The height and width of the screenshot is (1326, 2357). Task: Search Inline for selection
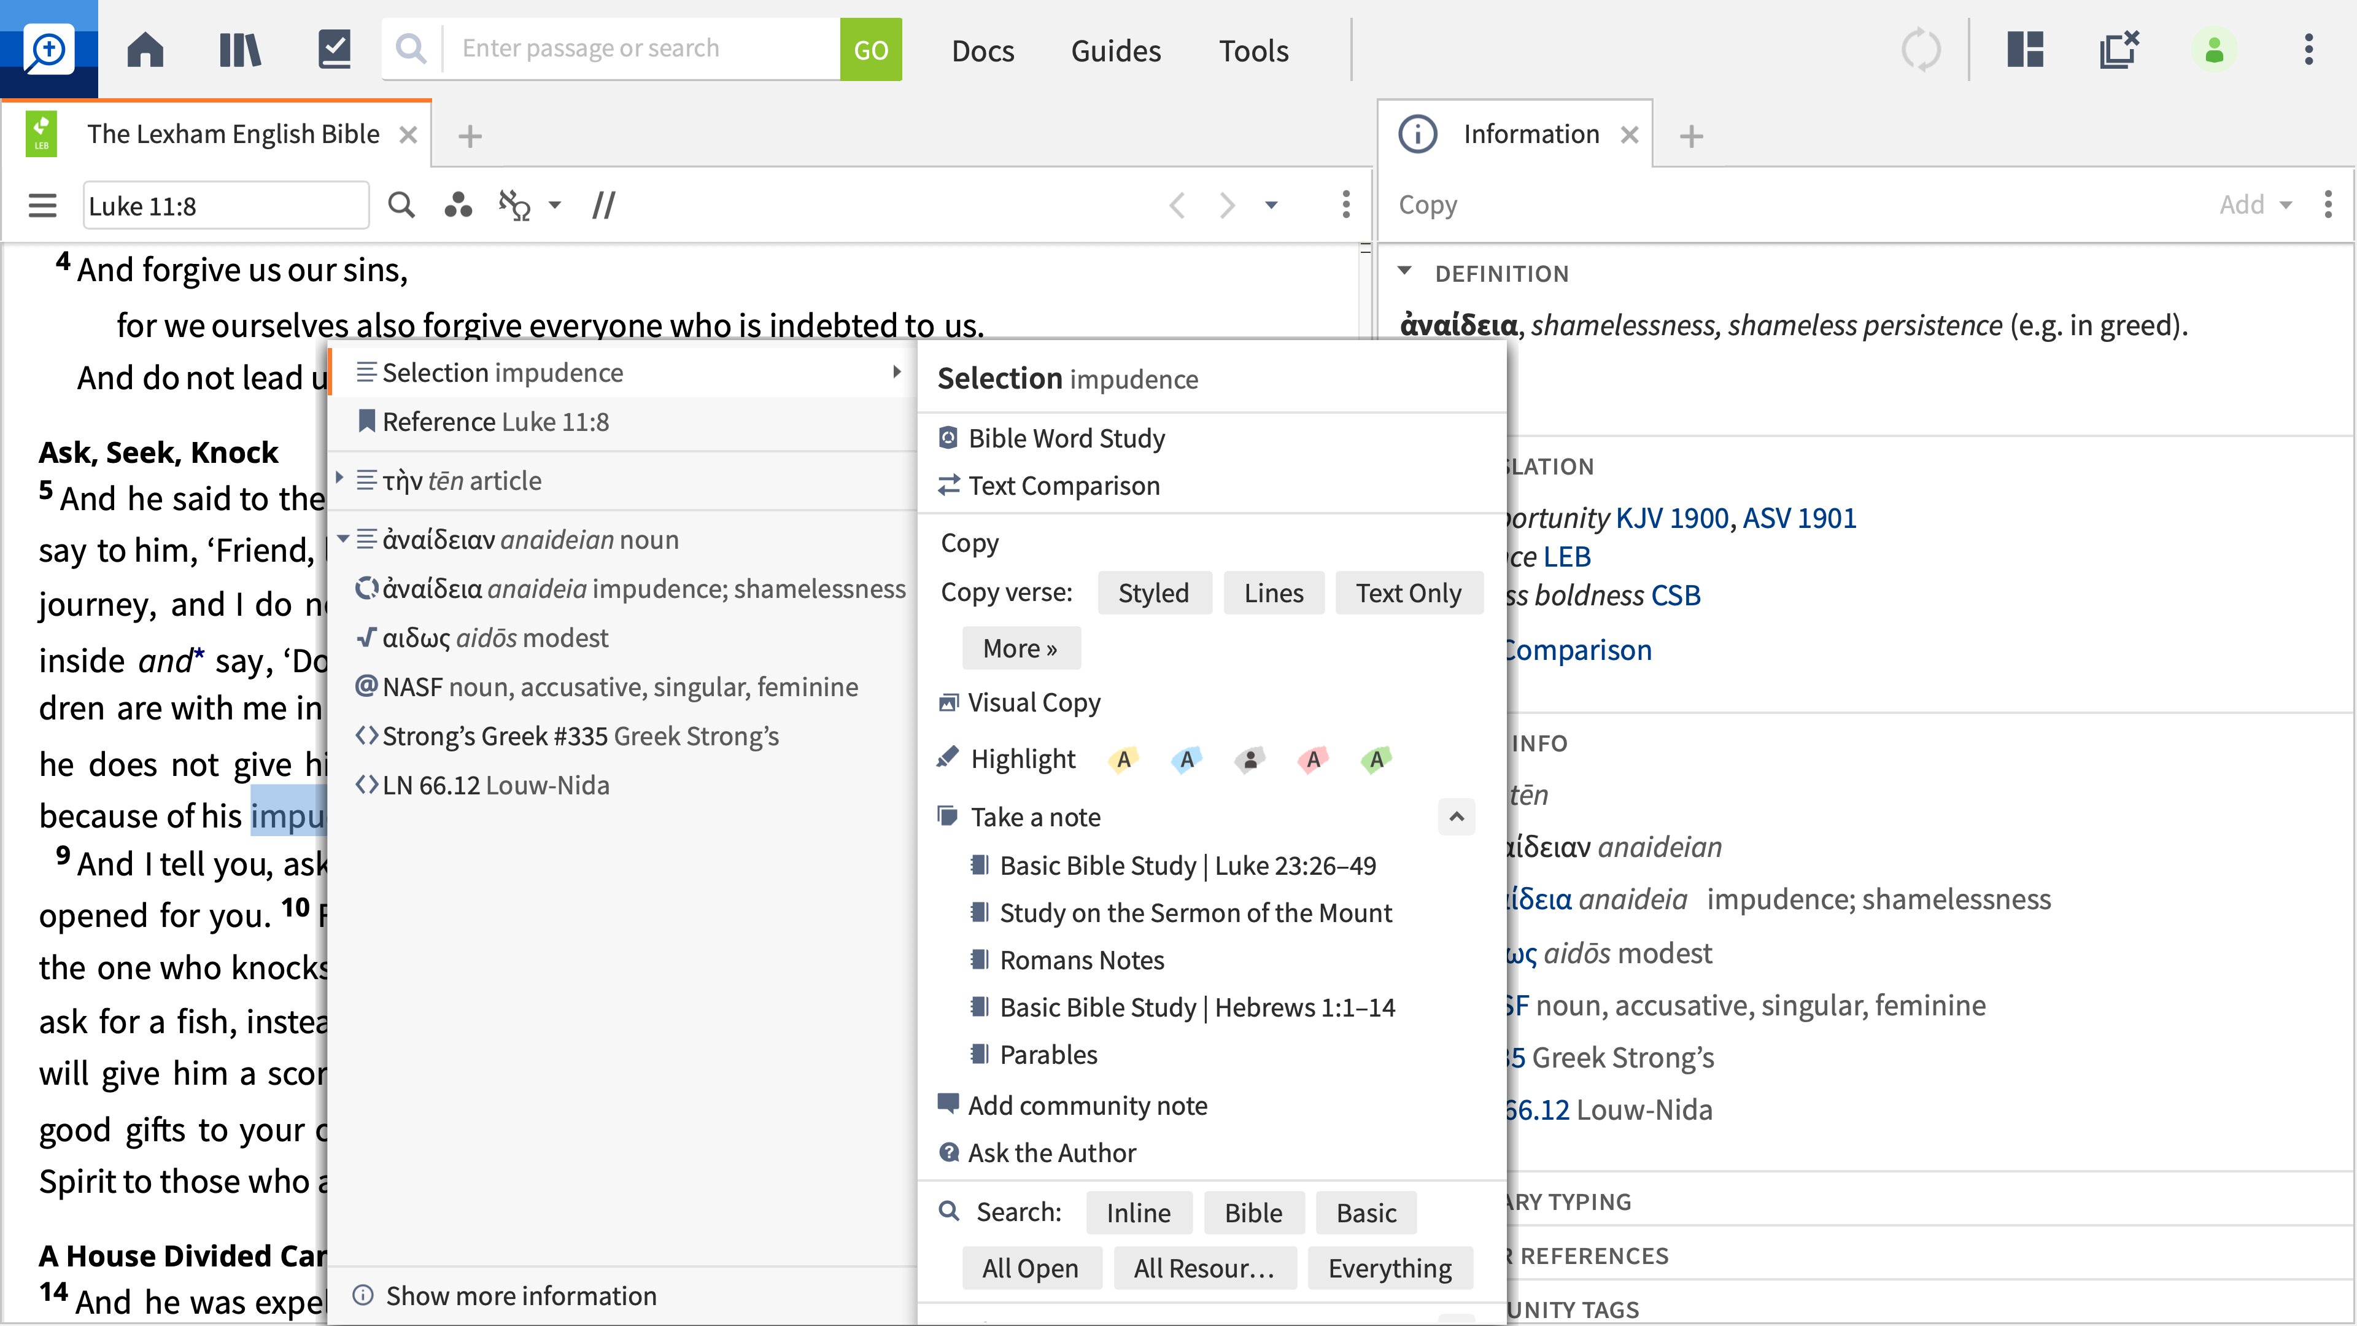(1139, 1212)
